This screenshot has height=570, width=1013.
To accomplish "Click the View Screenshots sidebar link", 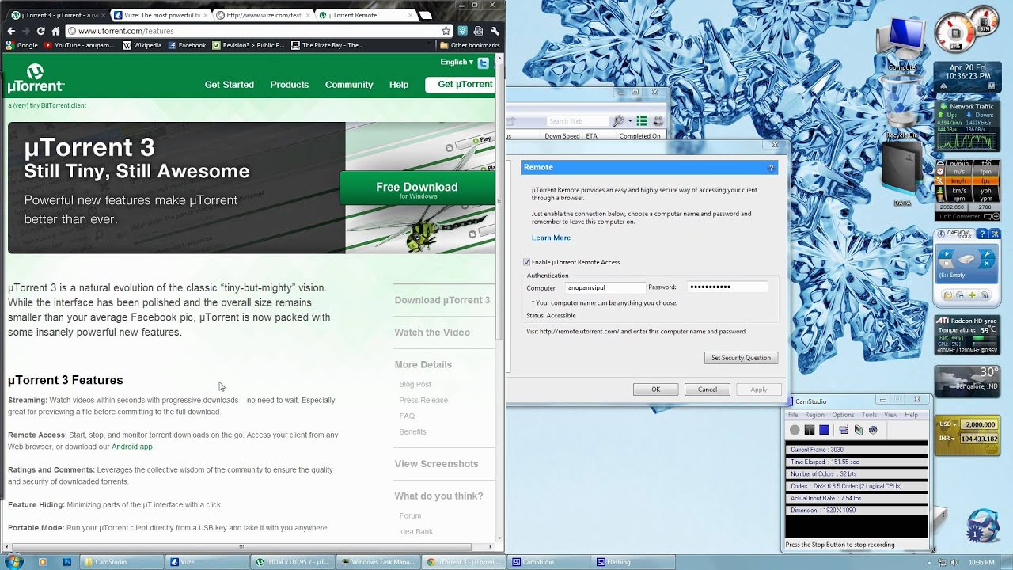I will coord(436,464).
